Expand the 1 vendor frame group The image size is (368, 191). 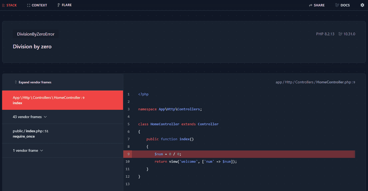coord(28,151)
